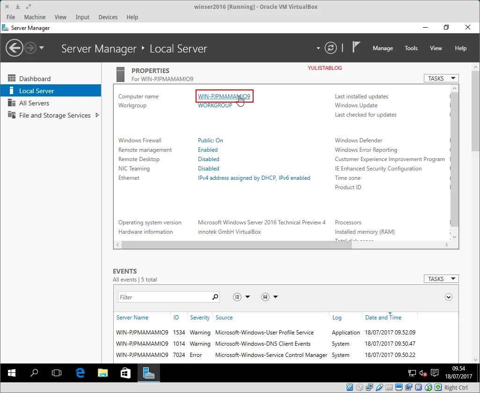Image resolution: width=480 pixels, height=393 pixels.
Task: Select Local Server in the sidebar
Action: coord(51,91)
